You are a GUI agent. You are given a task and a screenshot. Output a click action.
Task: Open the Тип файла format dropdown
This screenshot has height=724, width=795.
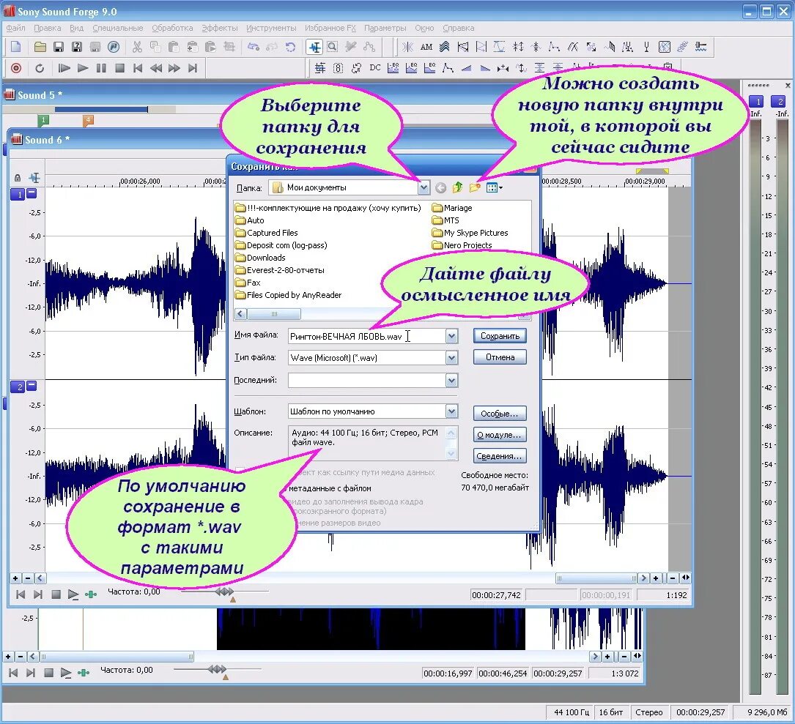point(452,358)
